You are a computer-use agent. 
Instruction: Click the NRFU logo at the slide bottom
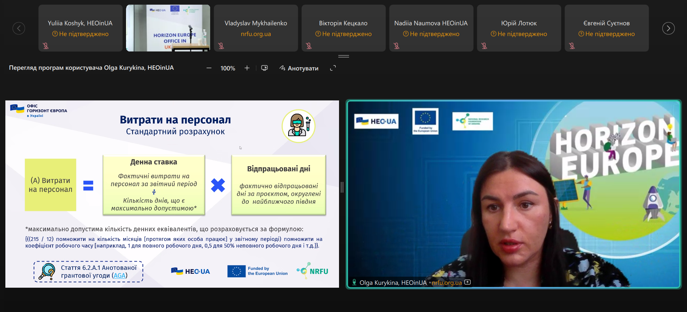click(x=312, y=271)
